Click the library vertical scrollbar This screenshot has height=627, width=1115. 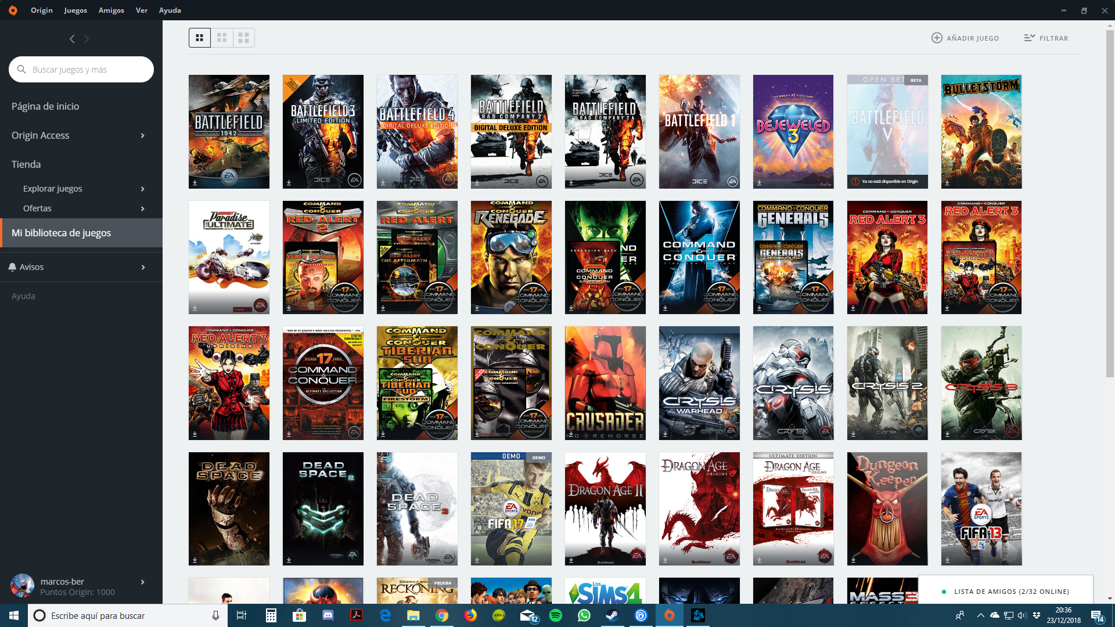(x=1110, y=203)
